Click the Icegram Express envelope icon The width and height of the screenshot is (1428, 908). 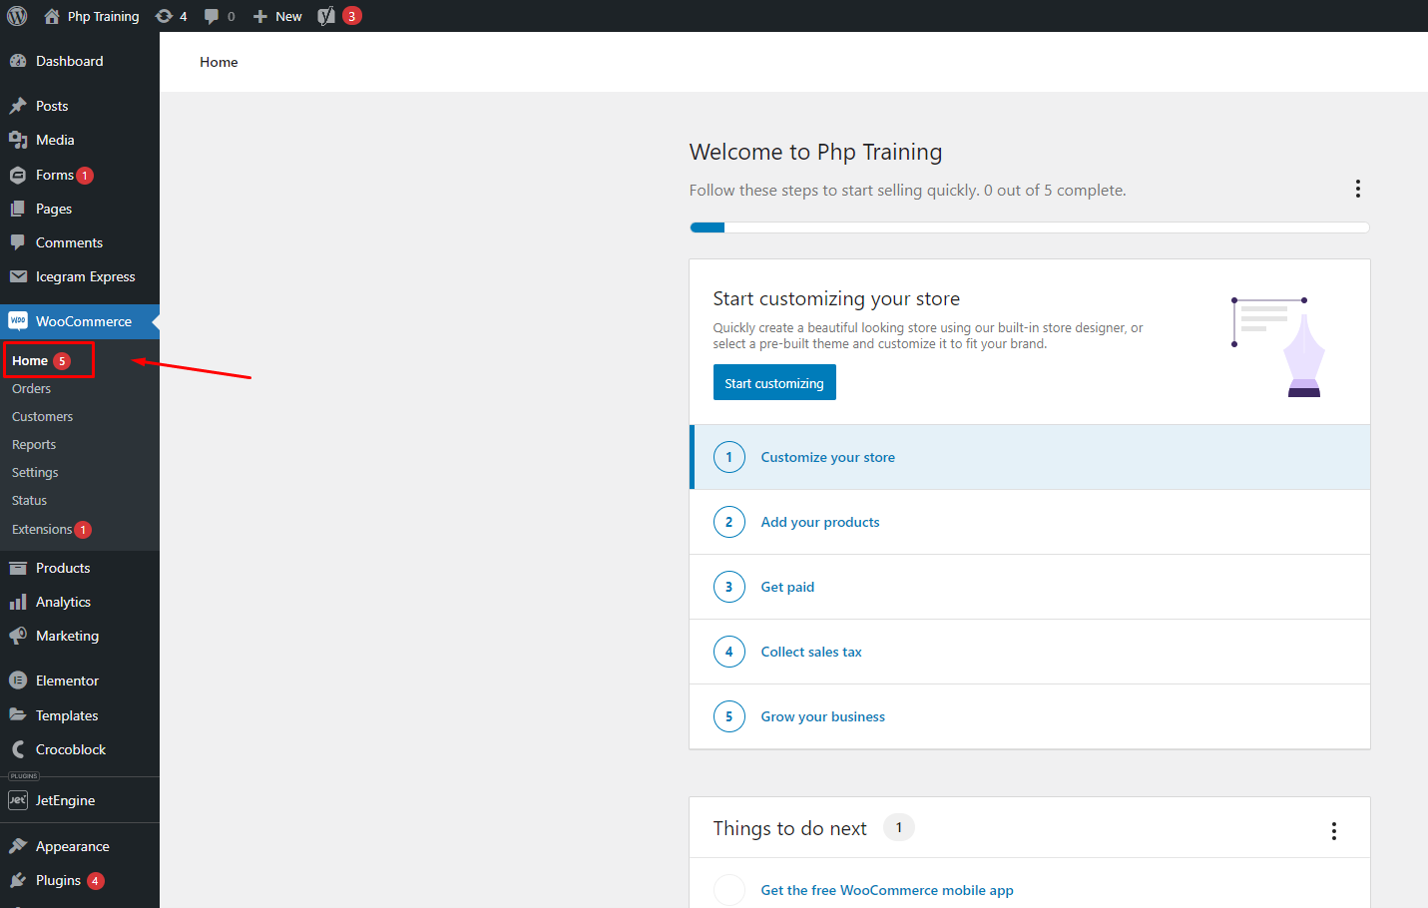(x=18, y=276)
